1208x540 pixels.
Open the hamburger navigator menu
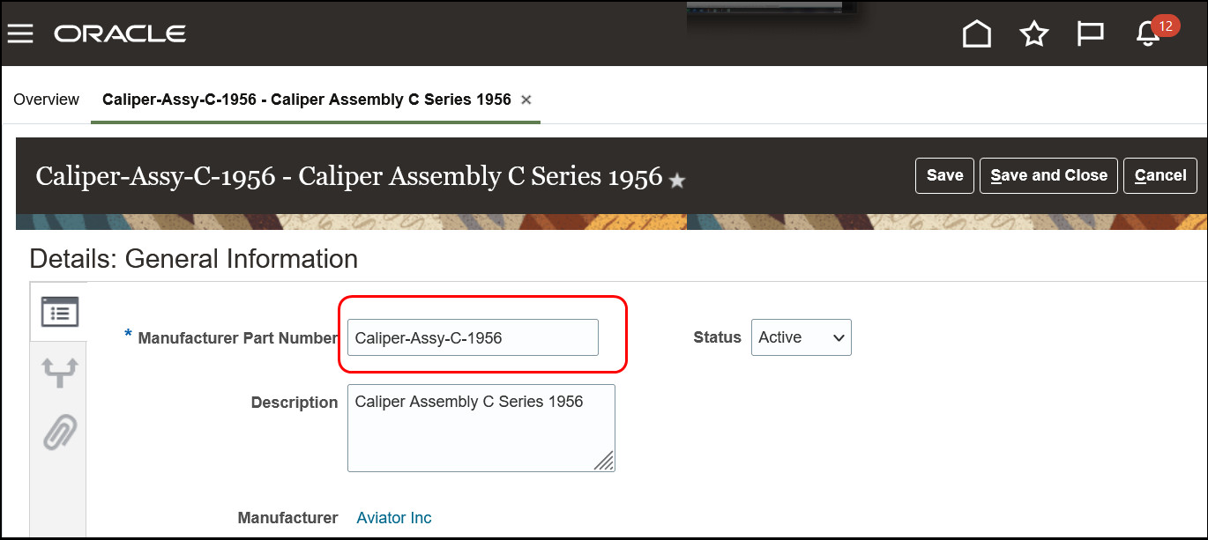point(20,33)
